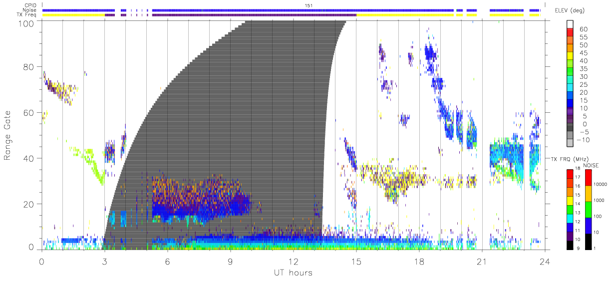Click the x-axis tick label "21"
This screenshot has width=613, height=283.
coord(482,261)
